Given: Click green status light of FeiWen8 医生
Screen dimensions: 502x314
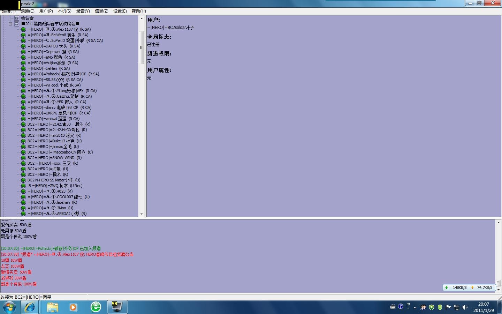Looking at the screenshot, I should [x=23, y=35].
